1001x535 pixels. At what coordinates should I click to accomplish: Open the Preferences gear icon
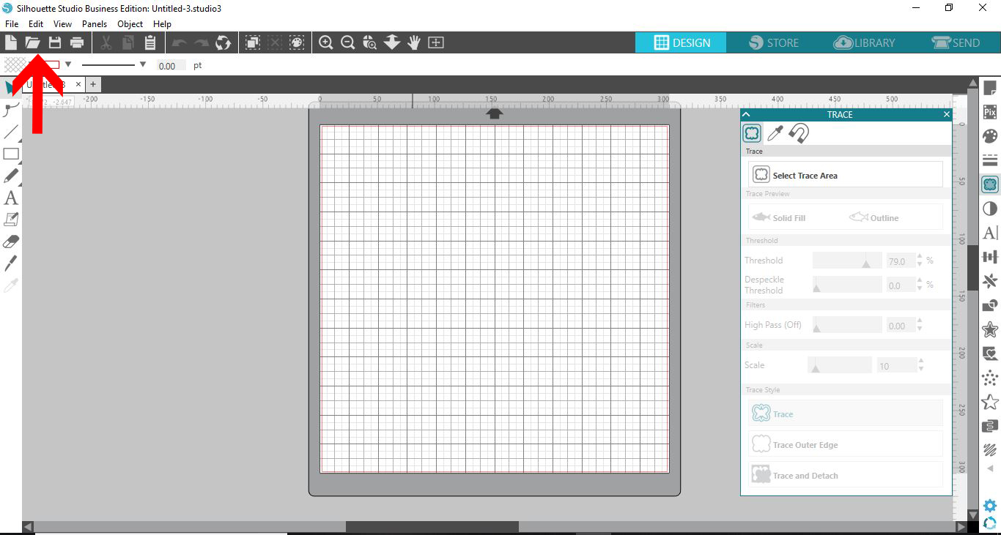pyautogui.click(x=990, y=506)
